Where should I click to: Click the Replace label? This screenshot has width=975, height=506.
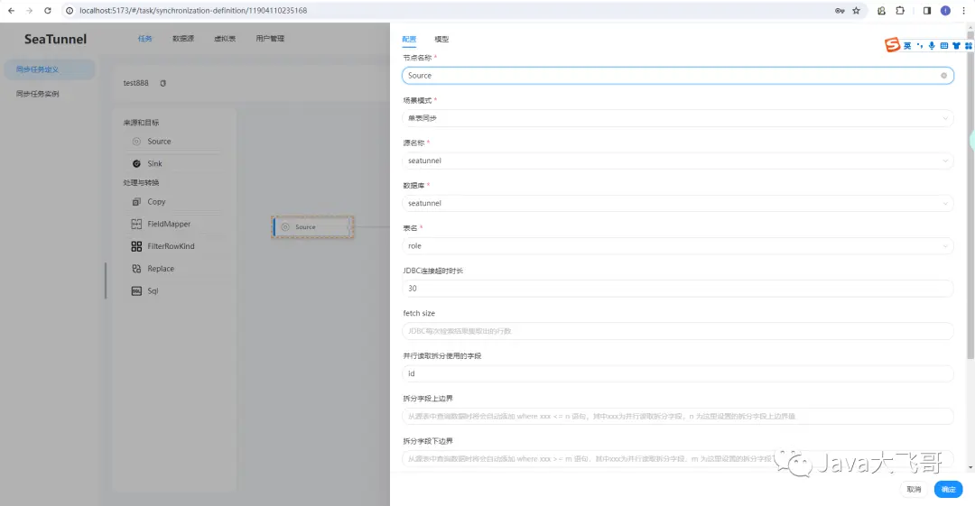pyautogui.click(x=161, y=269)
